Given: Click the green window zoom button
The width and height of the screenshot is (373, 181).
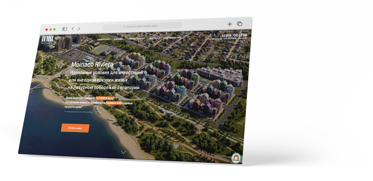Looking at the screenshot, I should point(54,29).
